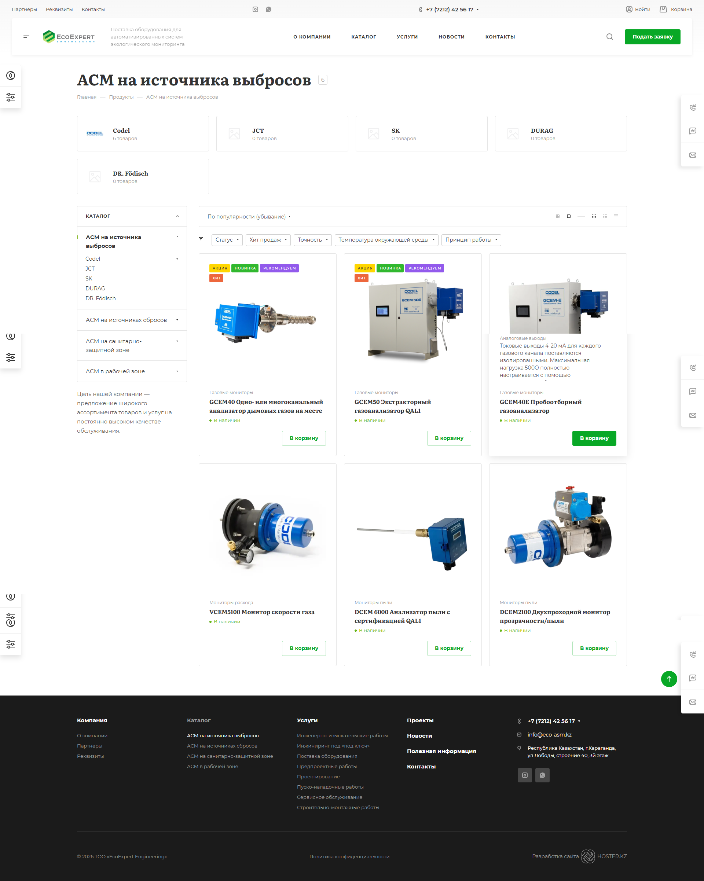Screen dimensions: 704x881
Task: Open the DCEM2100 product image
Action: point(558,527)
